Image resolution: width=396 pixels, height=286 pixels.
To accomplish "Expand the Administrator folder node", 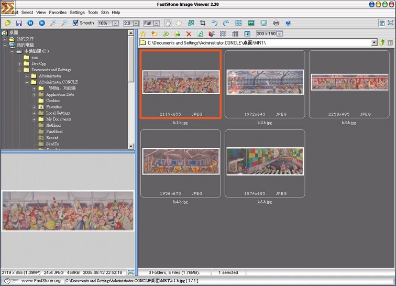I will pos(27,76).
